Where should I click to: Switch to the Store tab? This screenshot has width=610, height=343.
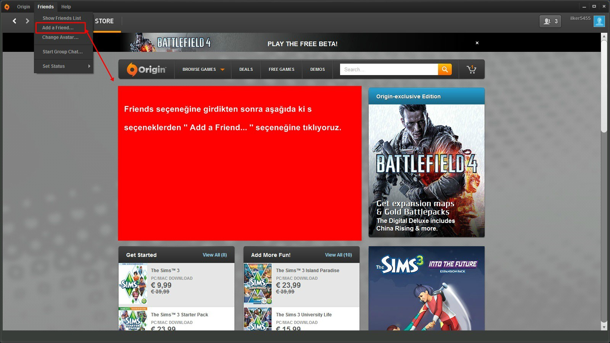click(x=104, y=21)
